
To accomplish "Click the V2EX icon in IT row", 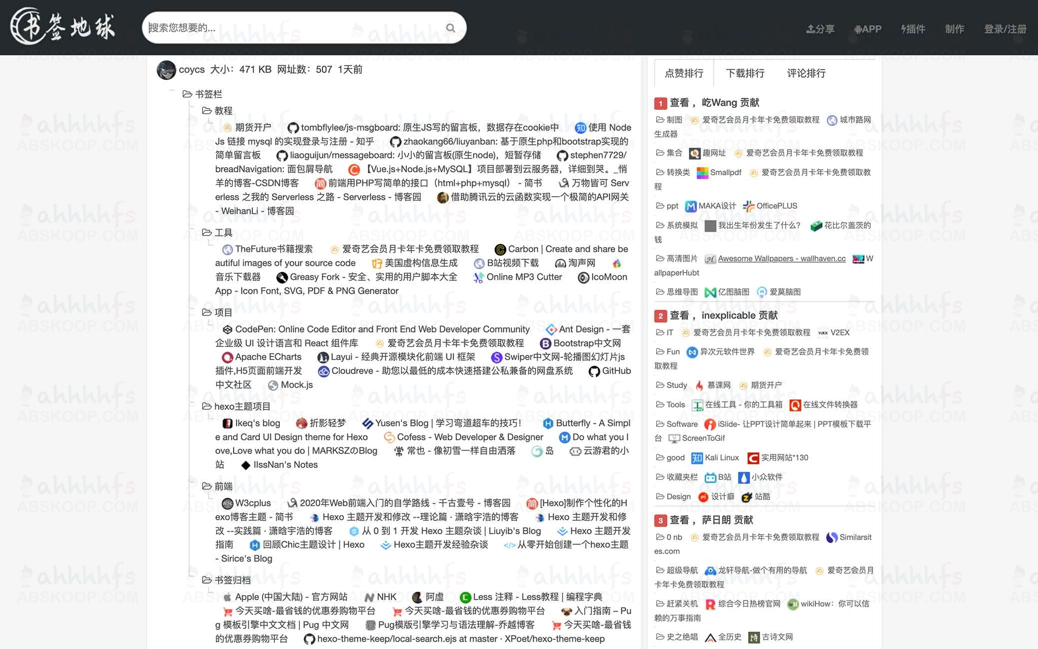I will [x=823, y=332].
